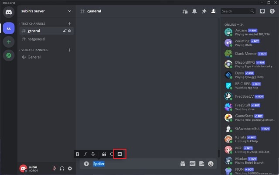Format selected text as inline code
The width and height of the screenshot is (279, 175).
(112, 154)
